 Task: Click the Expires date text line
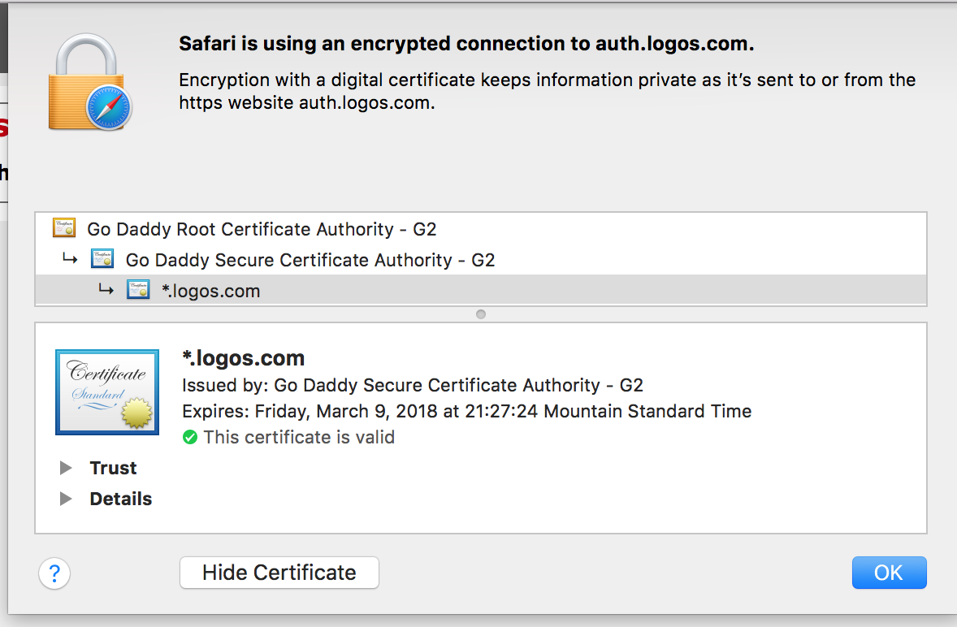[467, 411]
